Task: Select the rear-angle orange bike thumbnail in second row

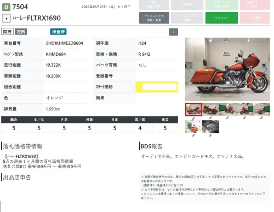Action: (x=193, y=127)
